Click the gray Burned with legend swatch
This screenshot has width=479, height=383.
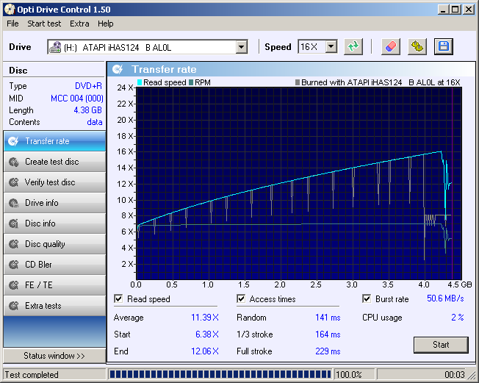(298, 82)
